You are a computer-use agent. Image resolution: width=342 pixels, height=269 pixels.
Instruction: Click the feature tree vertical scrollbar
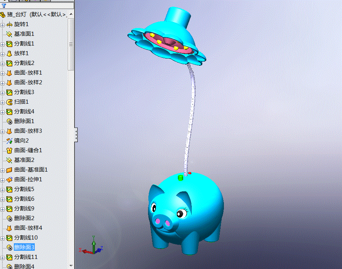(72, 43)
